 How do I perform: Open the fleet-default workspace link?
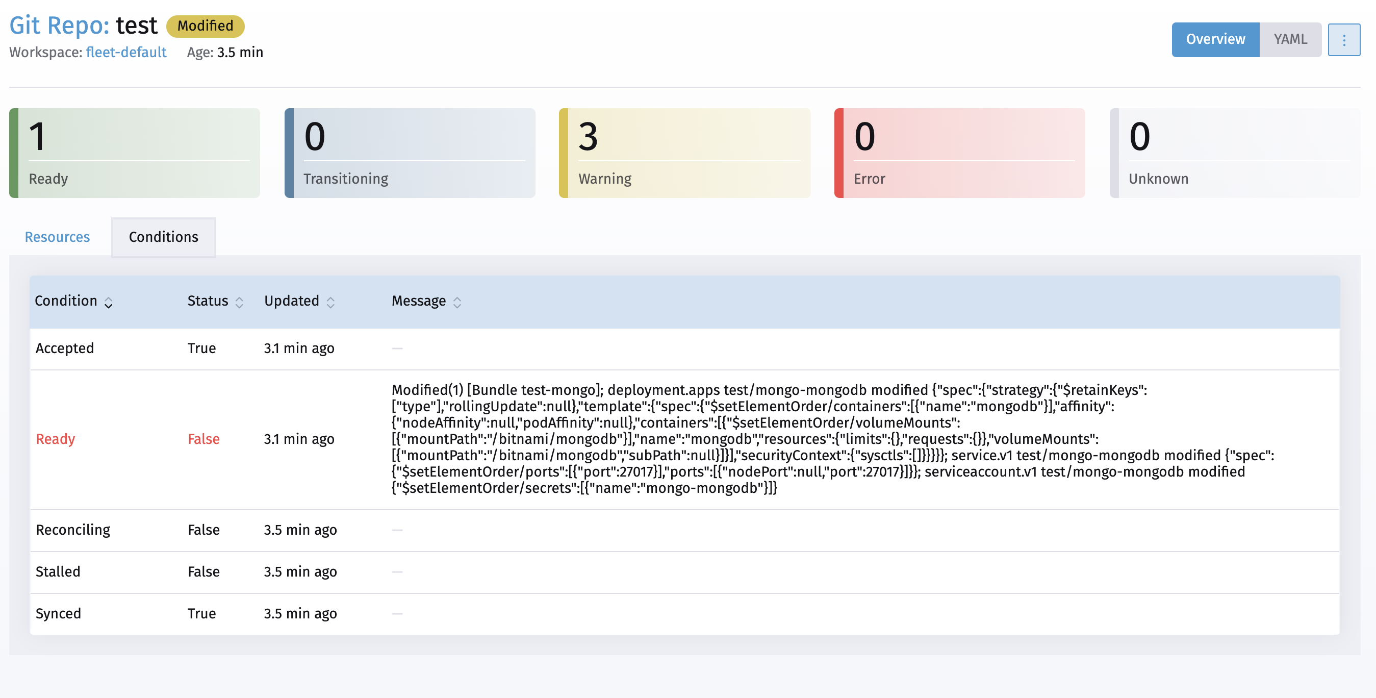click(x=125, y=53)
